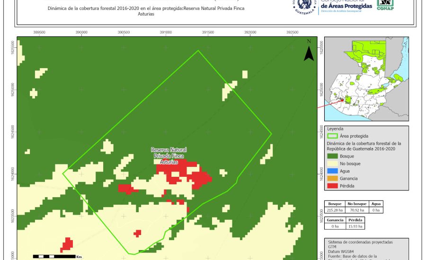Click the green Área protegida outline symbol

333,136
